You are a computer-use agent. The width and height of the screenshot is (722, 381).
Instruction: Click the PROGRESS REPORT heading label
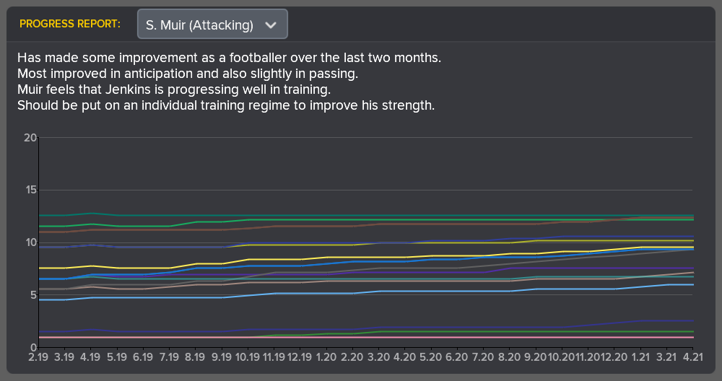[70, 25]
